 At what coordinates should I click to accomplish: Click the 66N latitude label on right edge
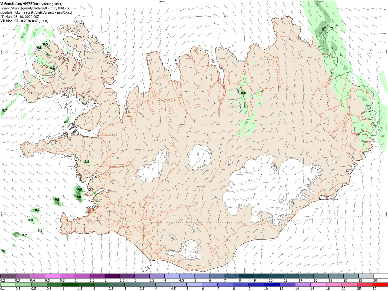tap(386, 52)
